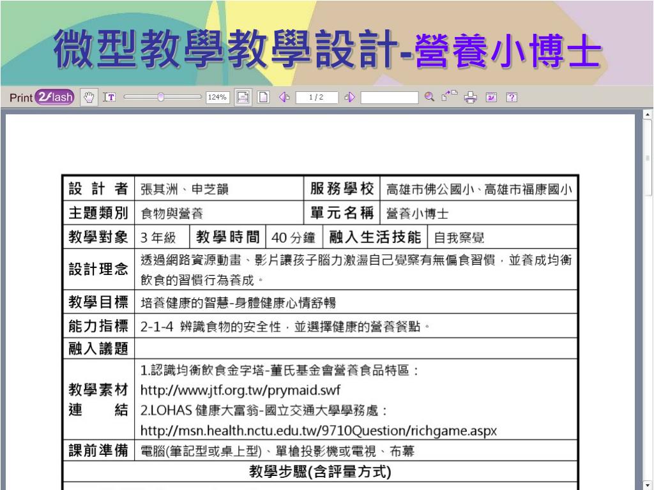
Task: Click the label 能力指標
Action: 98,326
